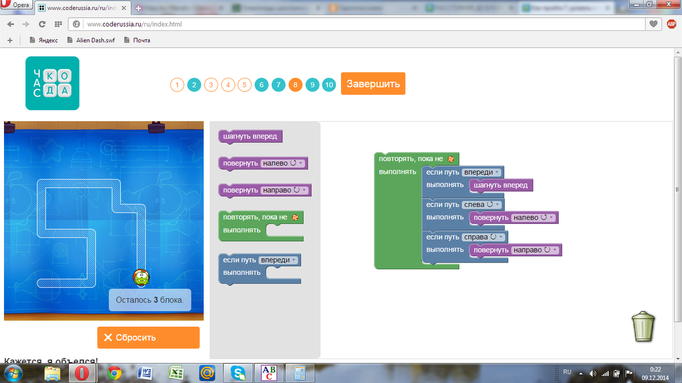
Task: Go to level 10
Action: tap(329, 85)
